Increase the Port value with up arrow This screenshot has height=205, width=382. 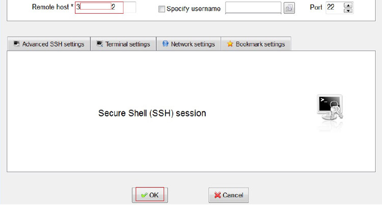348,6
